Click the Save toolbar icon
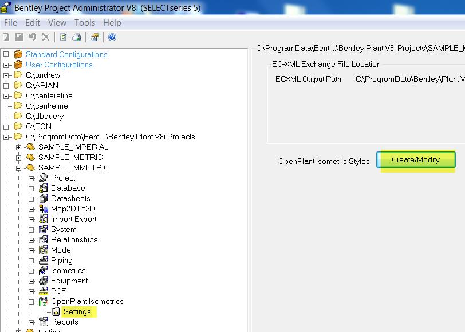The height and width of the screenshot is (332, 465). tap(19, 37)
